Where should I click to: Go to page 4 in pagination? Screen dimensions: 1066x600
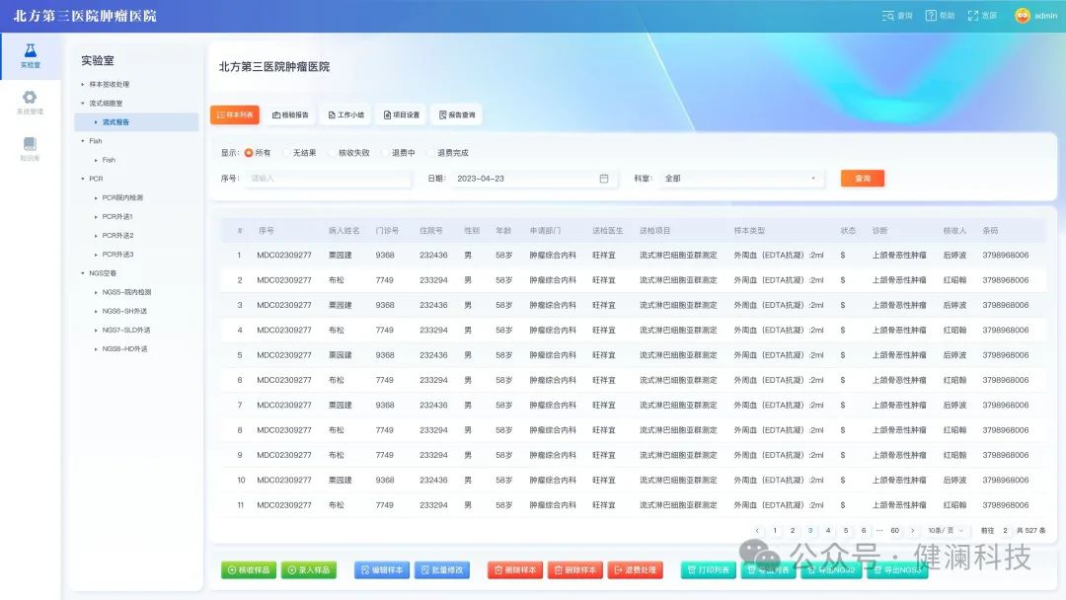coord(828,531)
